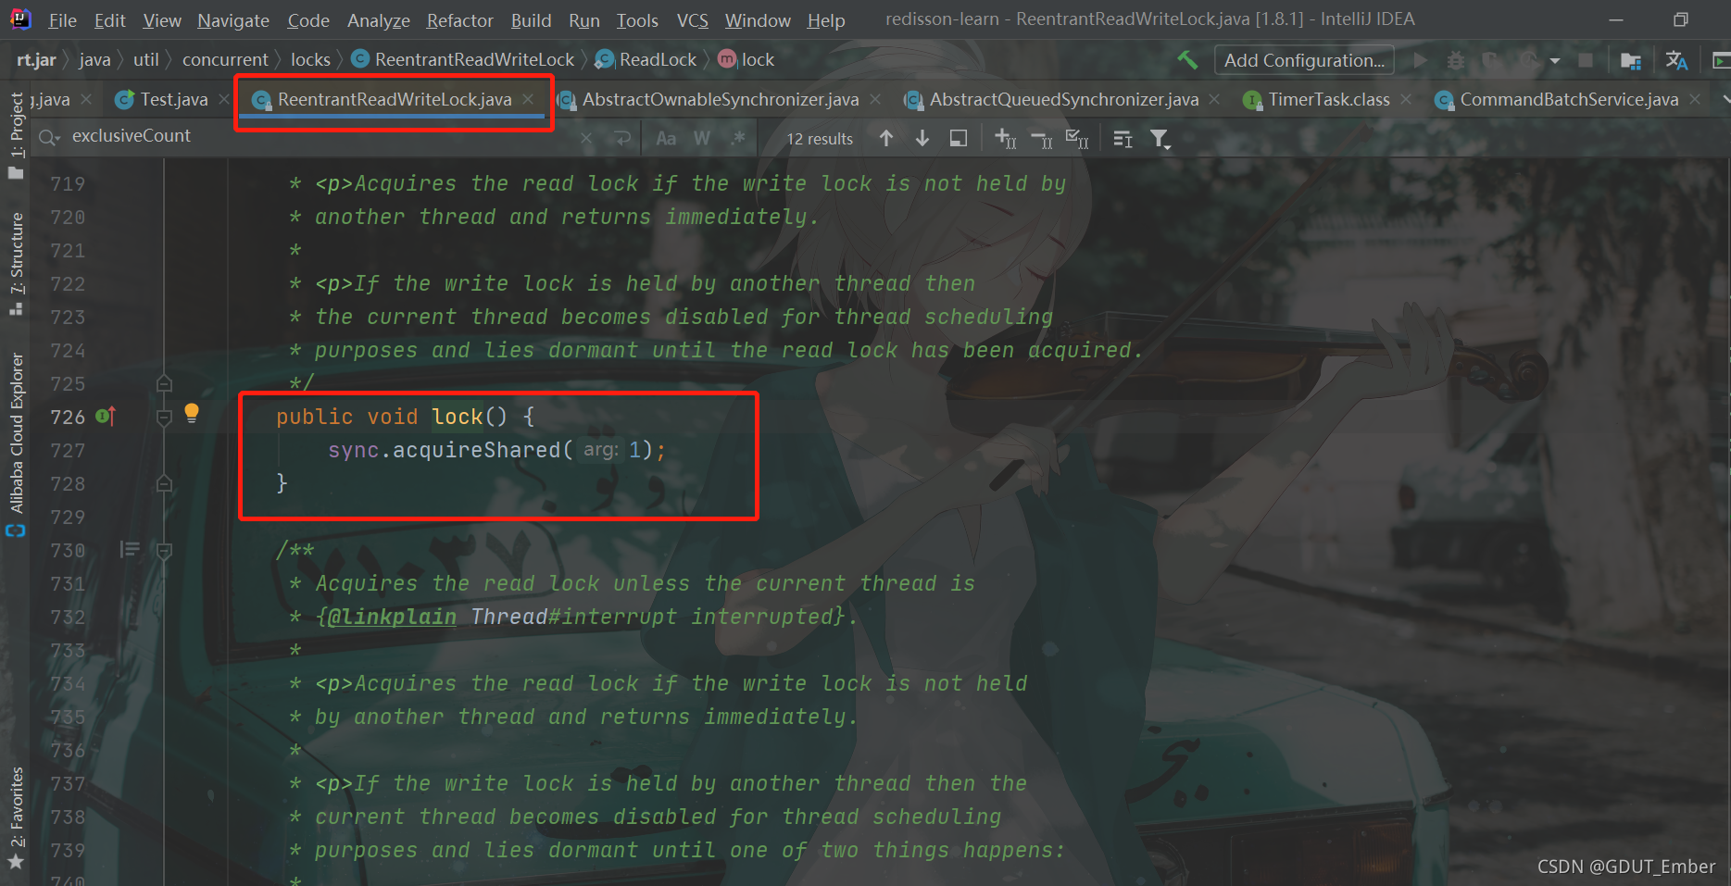Click on acquireShared method call
Screen dimensions: 1731x886
tap(476, 451)
